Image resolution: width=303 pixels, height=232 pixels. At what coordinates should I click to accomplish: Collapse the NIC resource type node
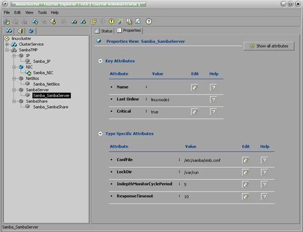[x=14, y=67]
